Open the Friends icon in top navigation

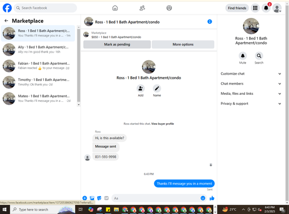coord(142,8)
